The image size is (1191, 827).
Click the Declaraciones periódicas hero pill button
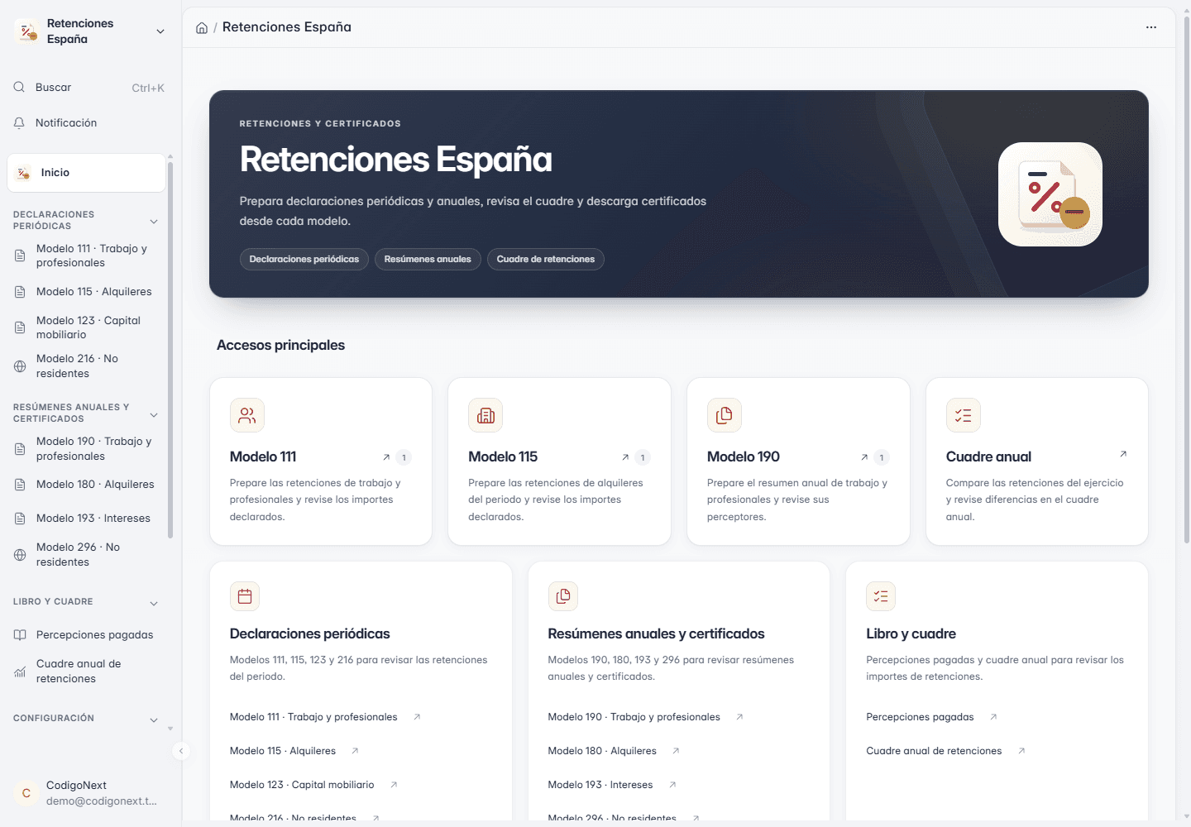(x=304, y=260)
